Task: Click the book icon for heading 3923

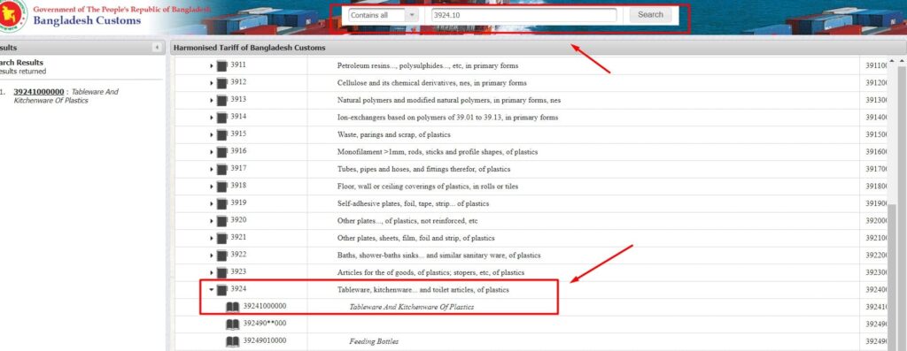Action: click(x=222, y=272)
